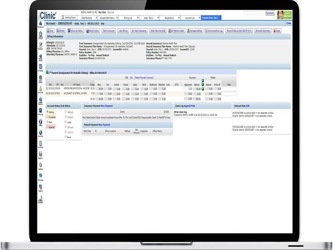Click the teal arrow between Insurance and Patient headers
The height and width of the screenshot is (250, 333).
coord(203,80)
